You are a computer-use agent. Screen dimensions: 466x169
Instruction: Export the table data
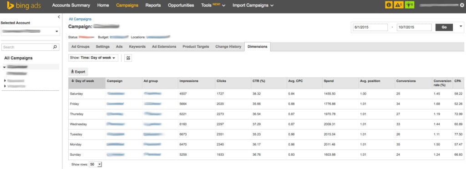tap(78, 72)
